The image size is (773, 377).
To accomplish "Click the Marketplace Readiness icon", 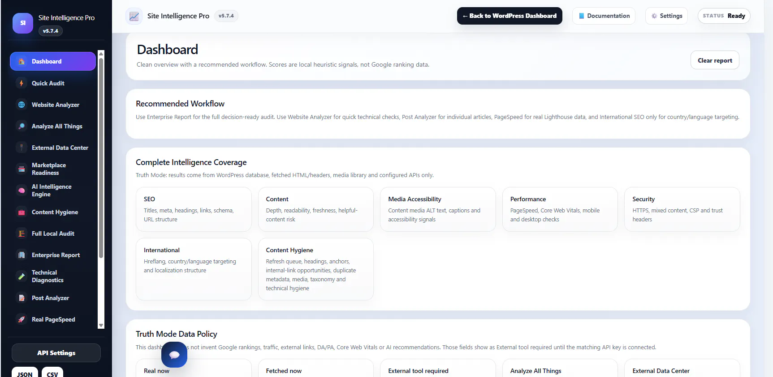I will (22, 169).
